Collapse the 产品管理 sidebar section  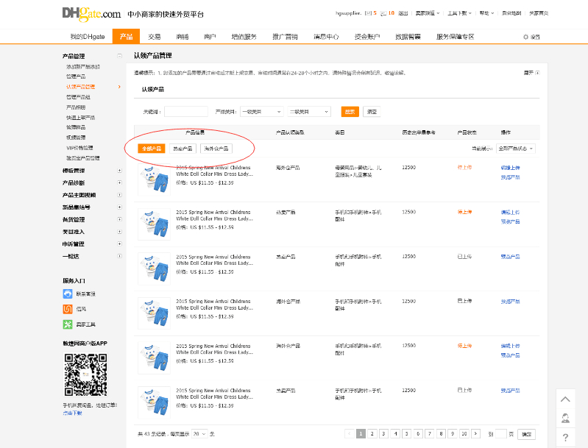pyautogui.click(x=120, y=56)
